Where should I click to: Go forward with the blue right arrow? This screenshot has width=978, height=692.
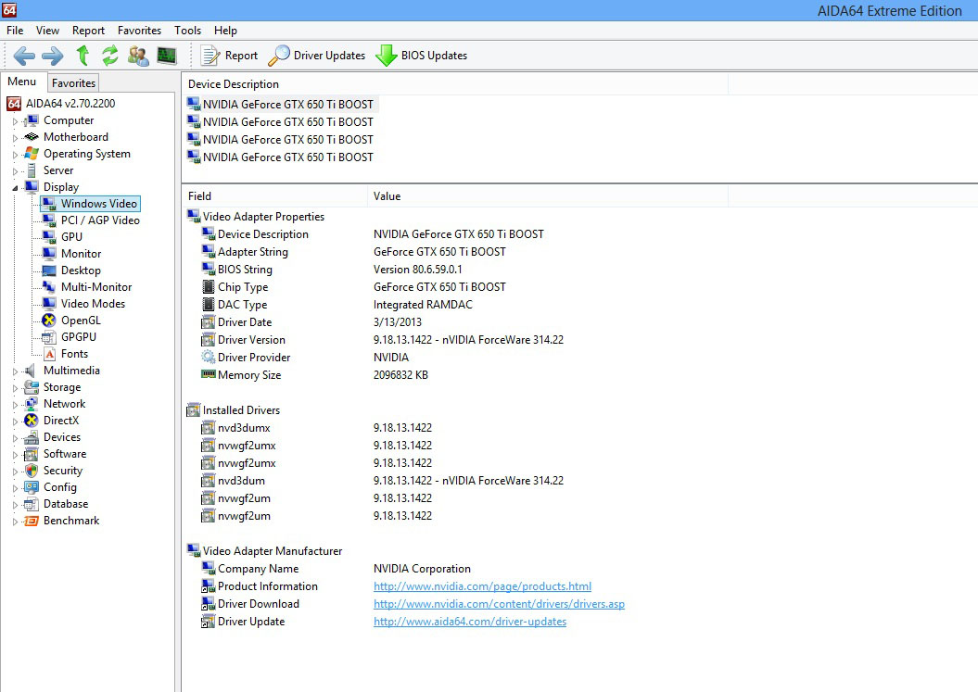point(53,56)
